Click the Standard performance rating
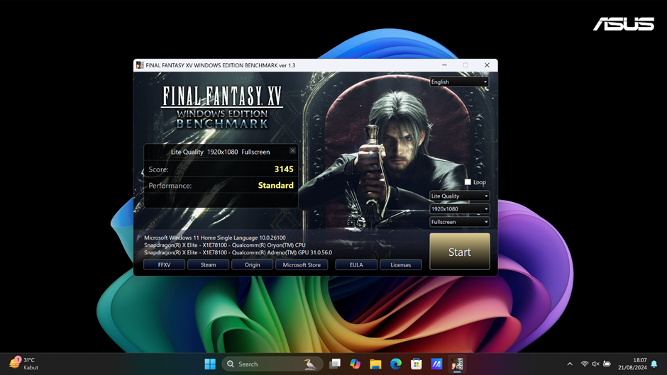The width and height of the screenshot is (667, 375). (275, 186)
